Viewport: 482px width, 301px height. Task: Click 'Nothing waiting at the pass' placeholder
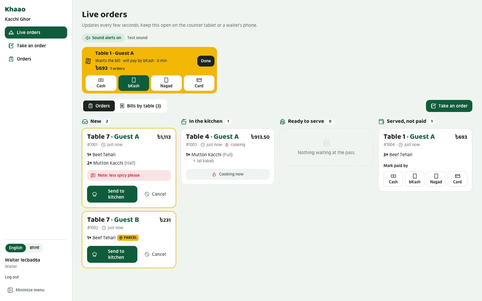pyautogui.click(x=327, y=147)
